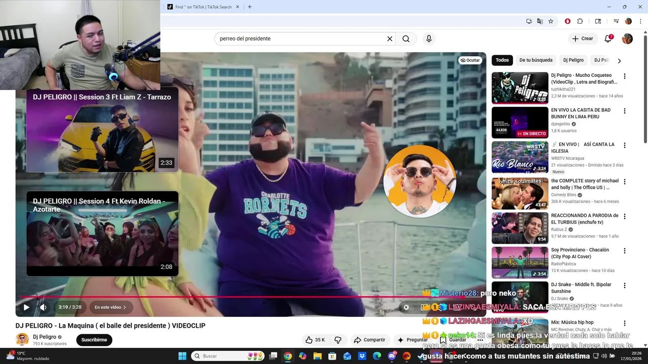Image resolution: width=648 pixels, height=364 pixels.
Task: Dislike the video with thumbs down
Action: (x=338, y=340)
